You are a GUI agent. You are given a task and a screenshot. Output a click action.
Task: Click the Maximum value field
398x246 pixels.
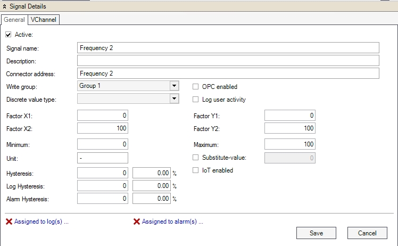point(289,144)
